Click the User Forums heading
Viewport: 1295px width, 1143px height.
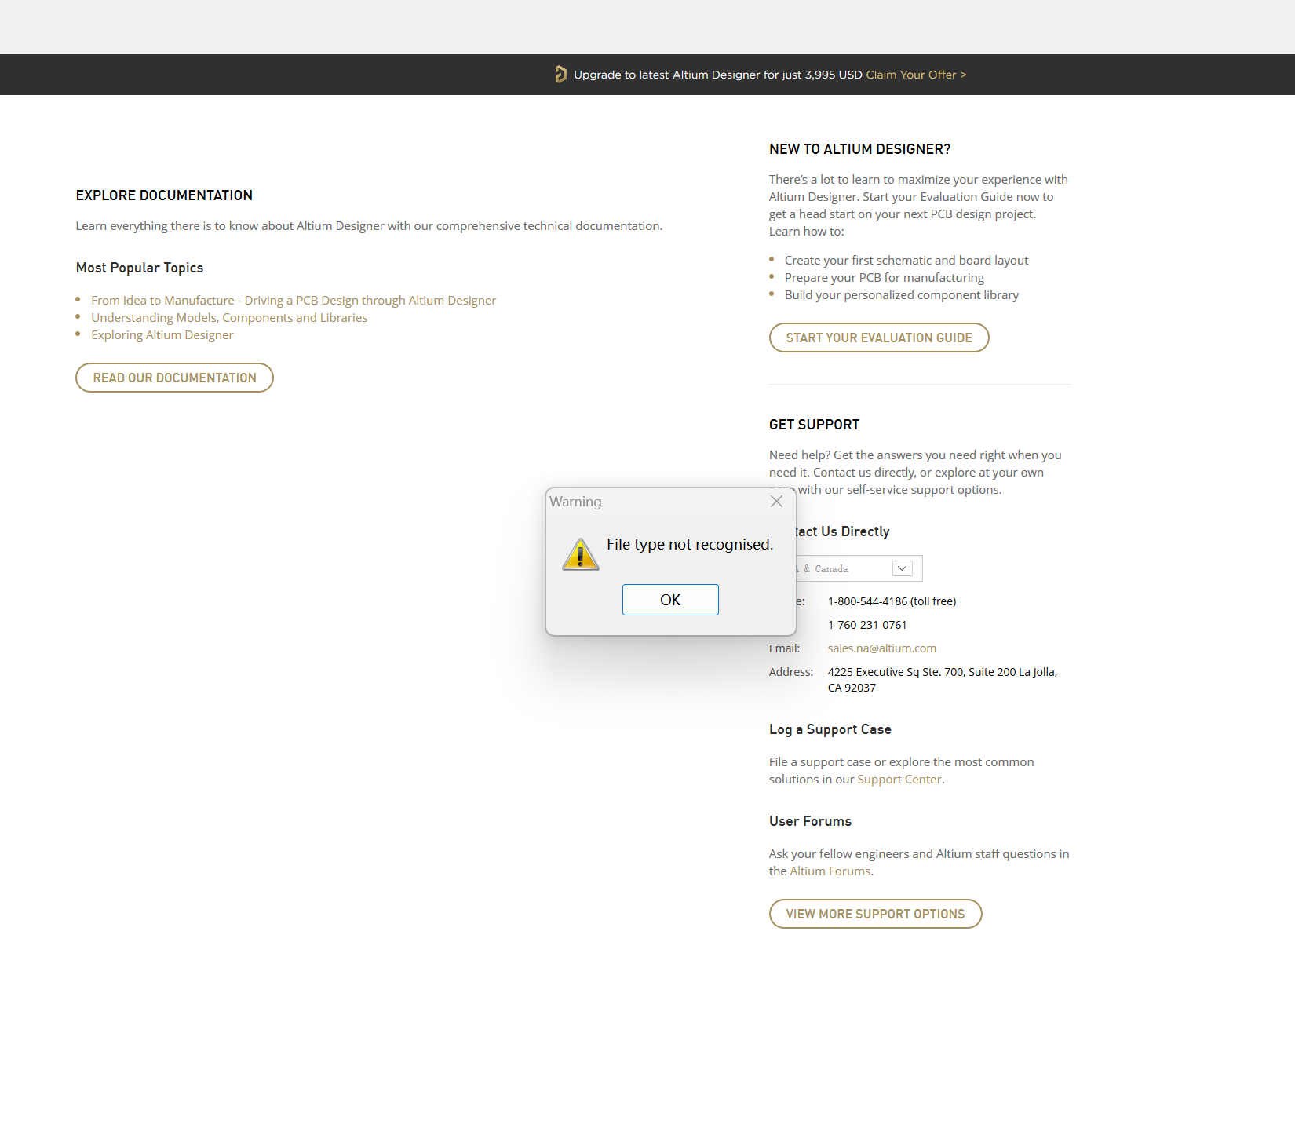coord(810,821)
